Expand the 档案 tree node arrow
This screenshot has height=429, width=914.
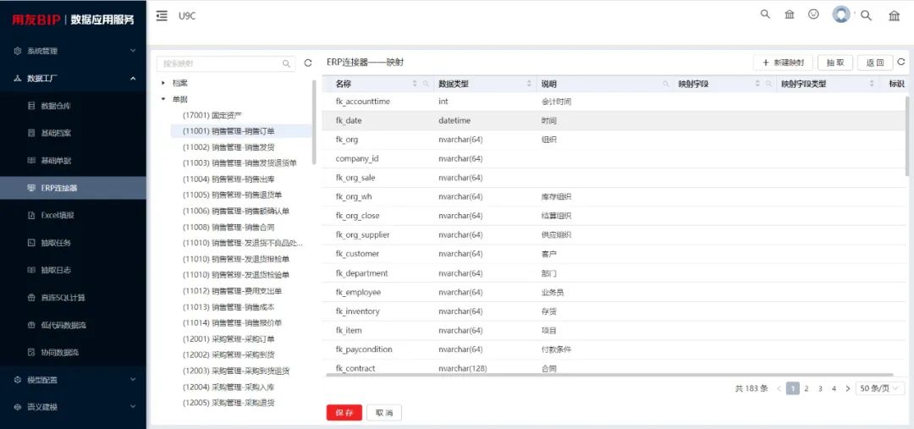(x=164, y=84)
